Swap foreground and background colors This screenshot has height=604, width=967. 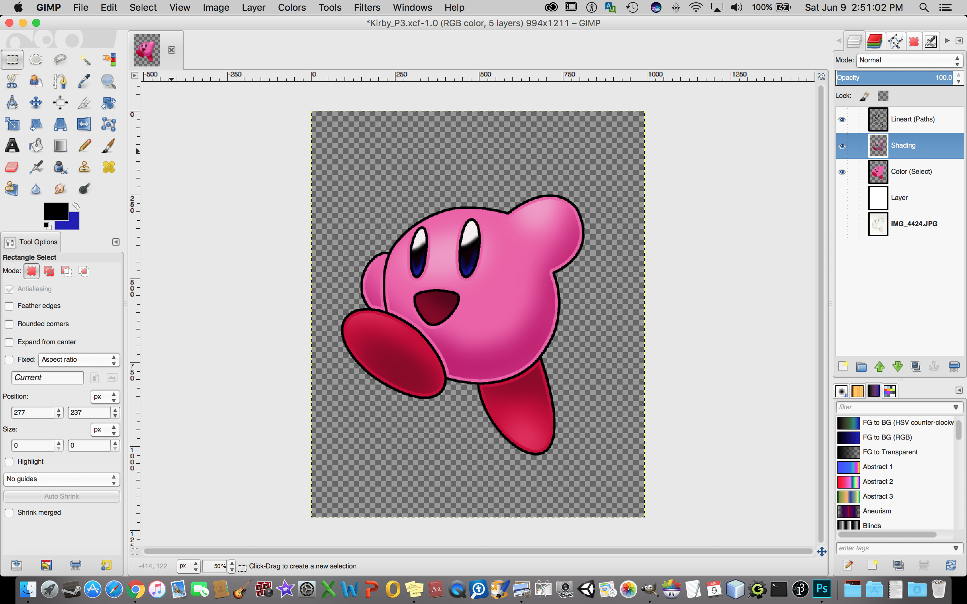pos(76,206)
